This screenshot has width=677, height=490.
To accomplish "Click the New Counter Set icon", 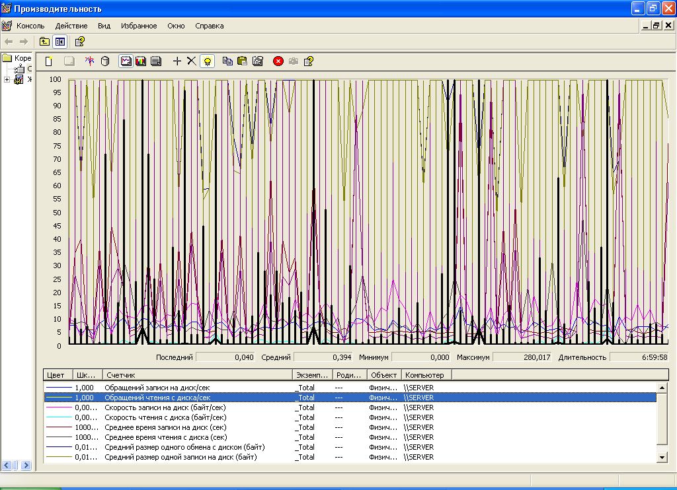I will pyautogui.click(x=49, y=61).
